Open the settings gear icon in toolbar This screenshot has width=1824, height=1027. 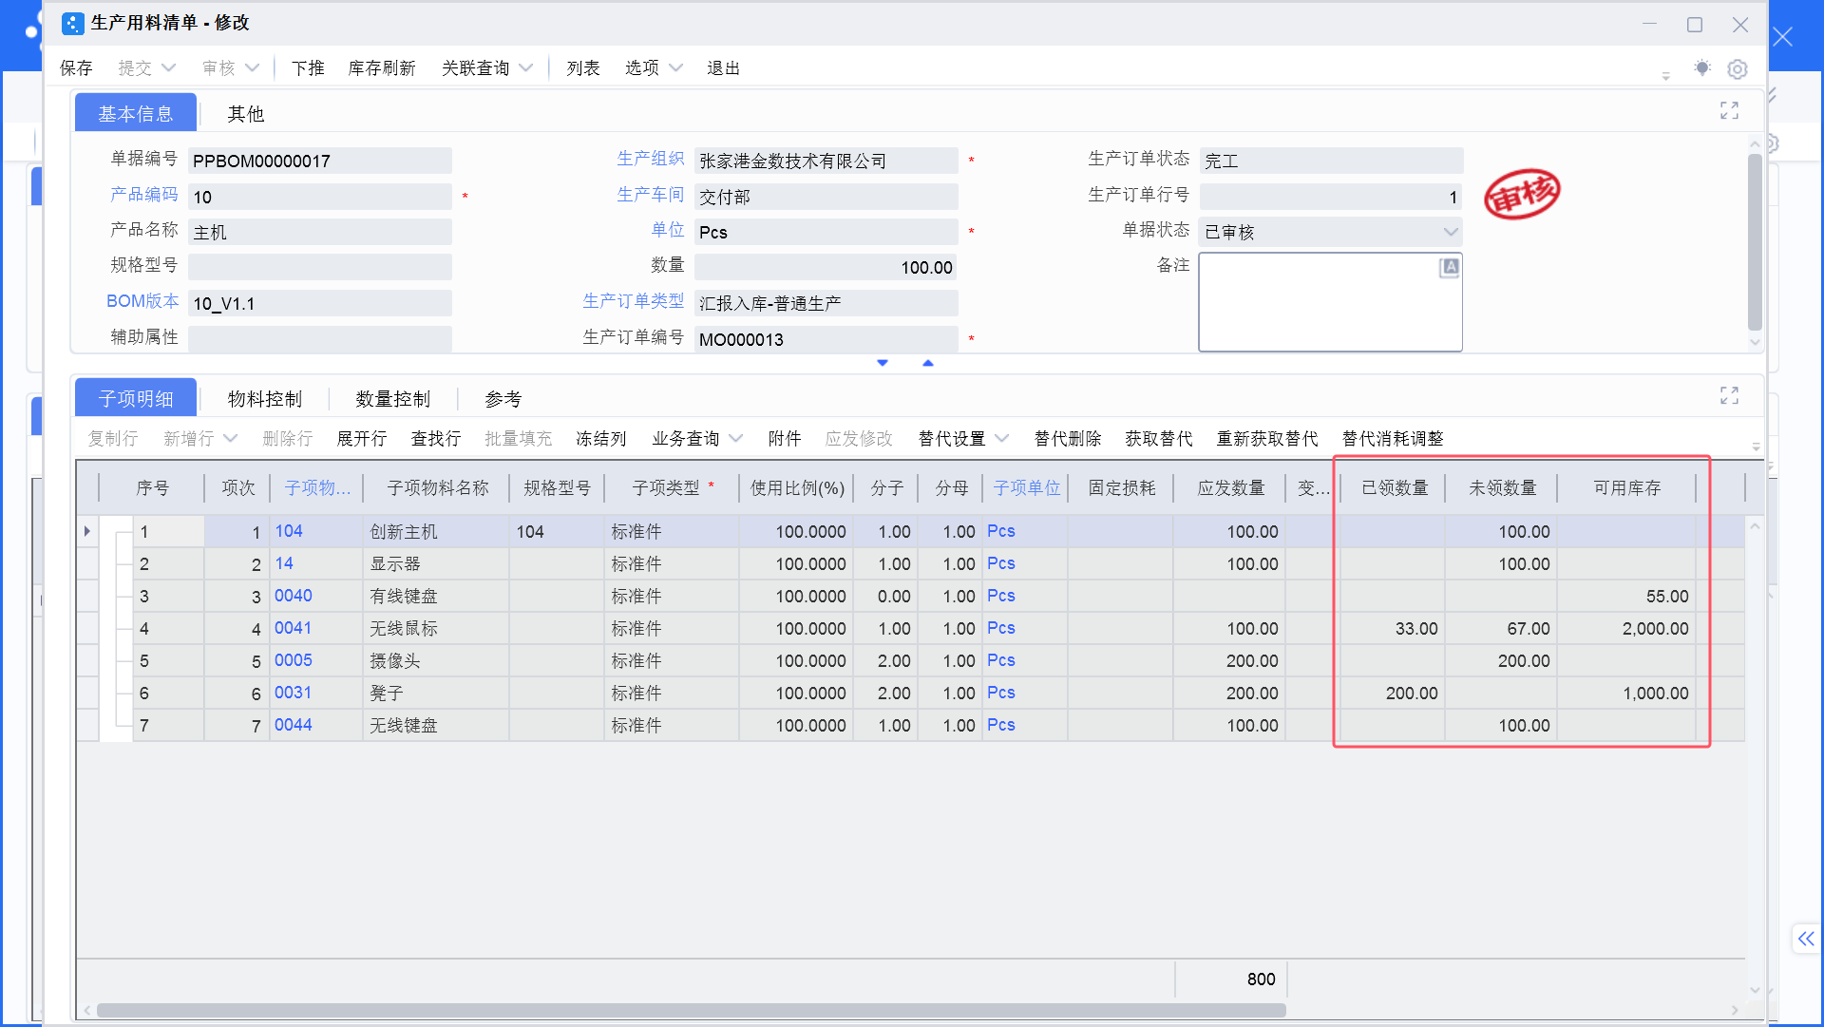1737,68
